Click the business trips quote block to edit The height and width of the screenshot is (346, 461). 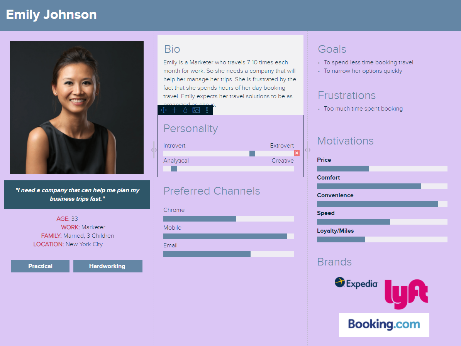pyautogui.click(x=77, y=194)
